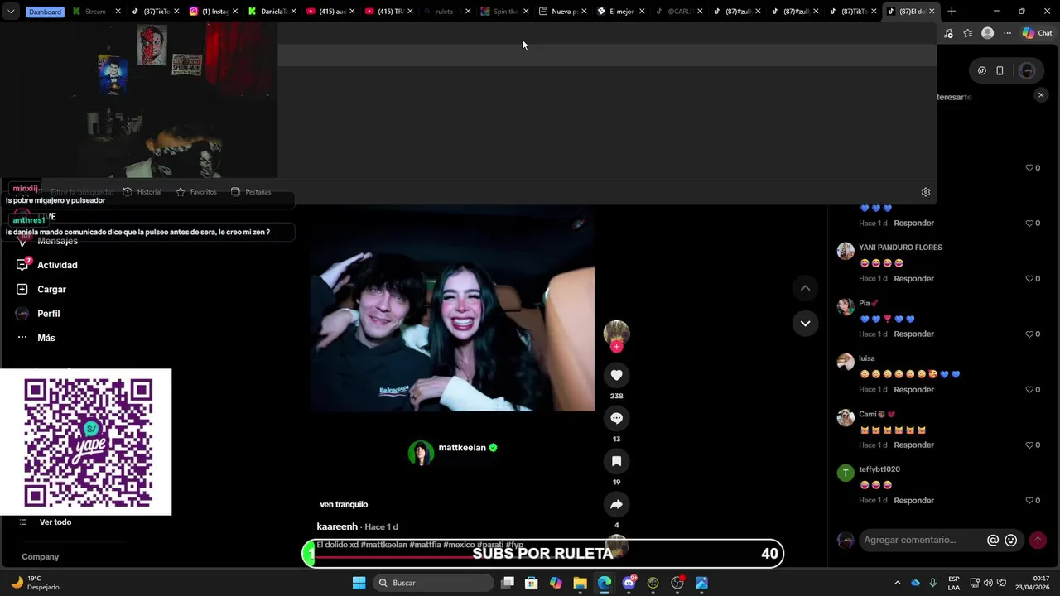Image resolution: width=1060 pixels, height=596 pixels.
Task: Like teffybt1020's comment heart
Action: pyautogui.click(x=1029, y=501)
